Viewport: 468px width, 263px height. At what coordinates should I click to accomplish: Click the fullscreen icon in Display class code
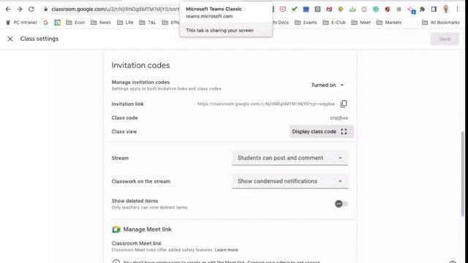tap(344, 131)
